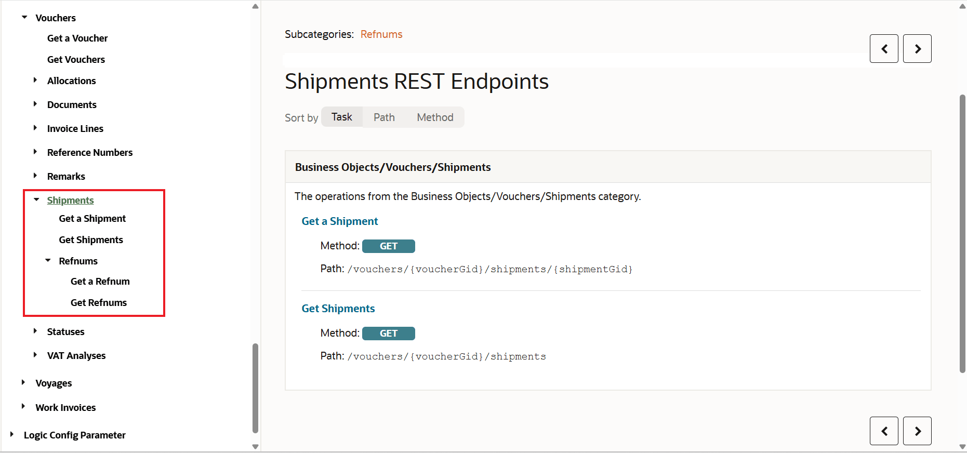Expand the Work Invoices section
The width and height of the screenshot is (967, 453).
tap(24, 407)
